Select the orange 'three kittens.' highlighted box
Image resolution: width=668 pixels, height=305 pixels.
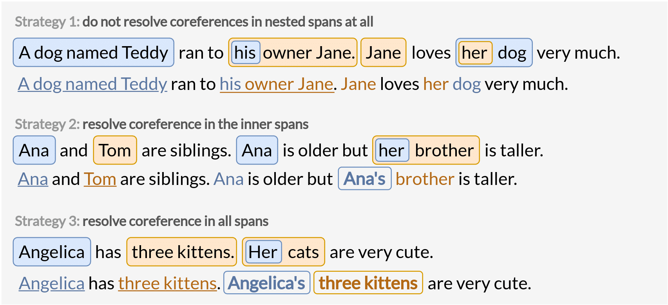[182, 252]
